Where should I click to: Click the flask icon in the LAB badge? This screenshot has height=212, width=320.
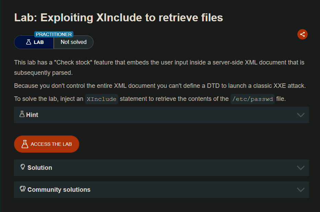(x=28, y=42)
